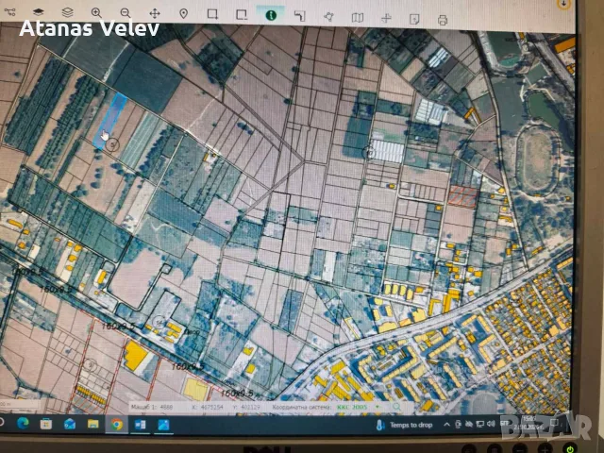Open the Mail app in taskbar
The height and width of the screenshot is (453, 604).
70,424
